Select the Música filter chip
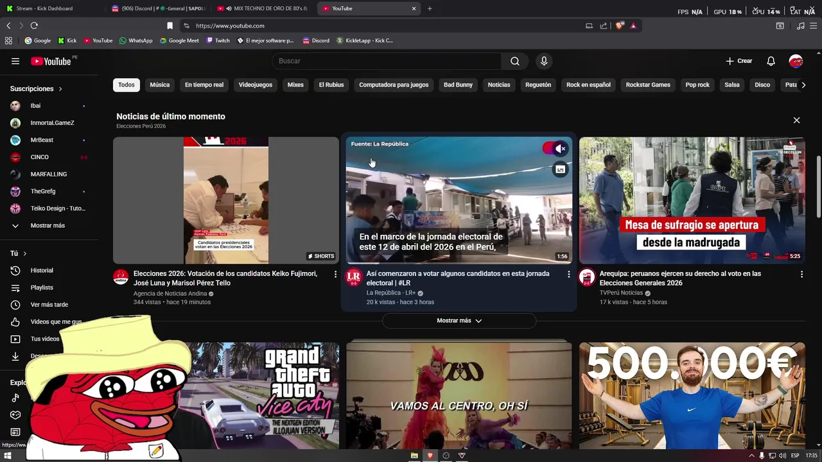This screenshot has width=822, height=462. pos(160,85)
